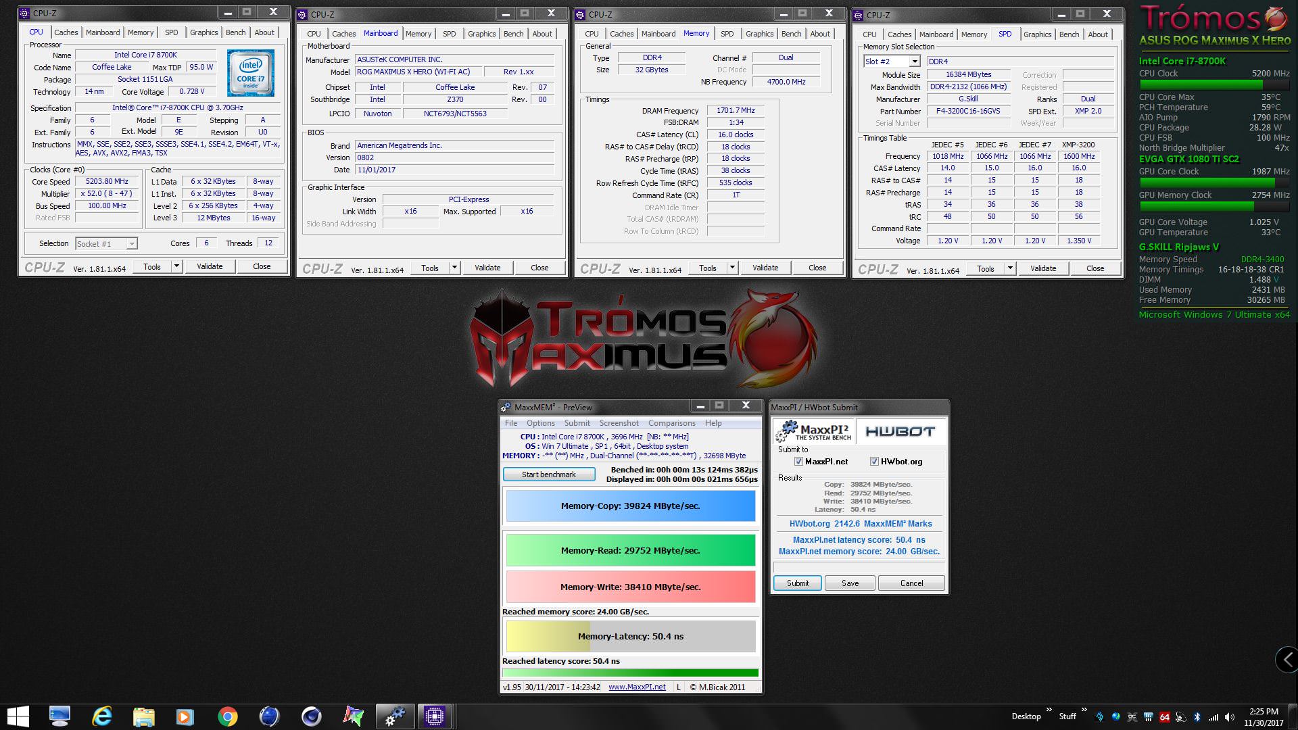
Task: Click the Memory-Read 29752 MByte/sec result bar
Action: click(x=631, y=550)
